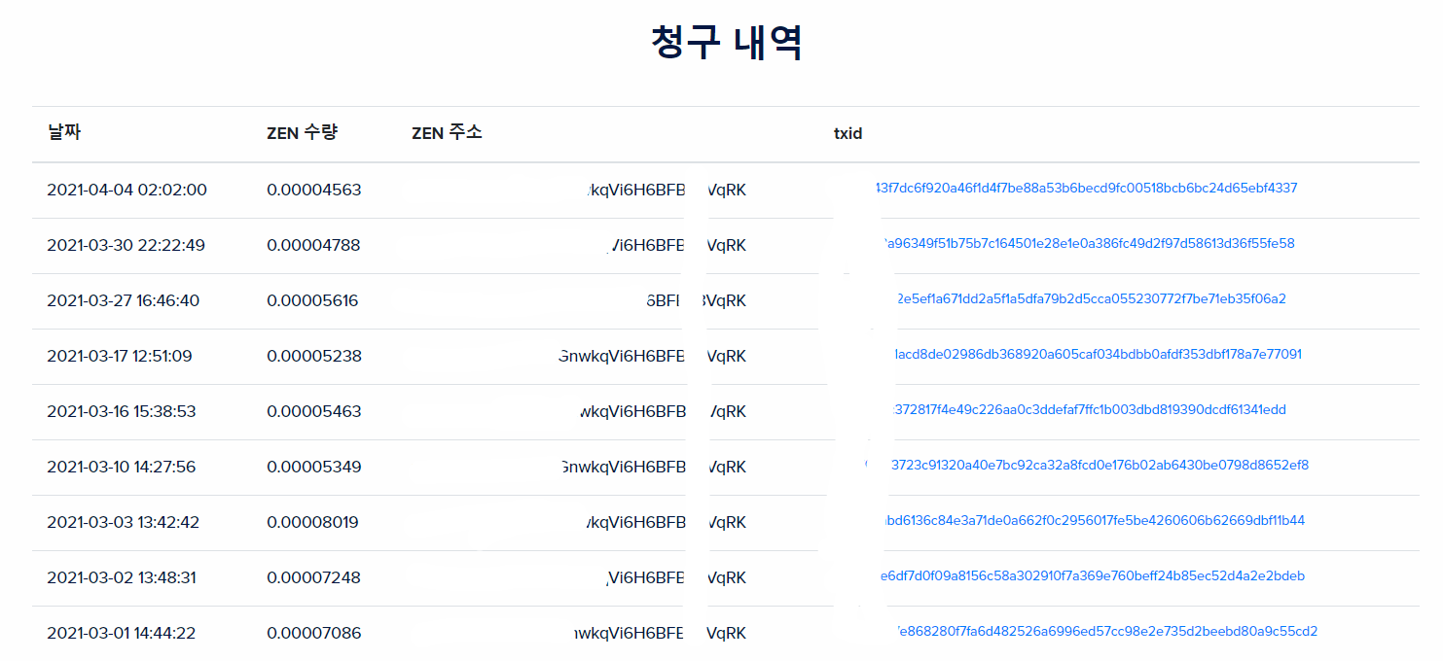1443x661 pixels.
Task: Click the txid column header
Action: 848,134
